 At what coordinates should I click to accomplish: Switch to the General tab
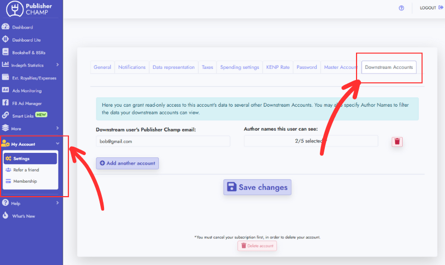(102, 67)
